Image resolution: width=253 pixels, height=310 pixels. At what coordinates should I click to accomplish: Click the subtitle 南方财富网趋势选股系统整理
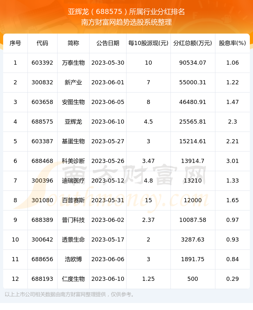[126, 22]
